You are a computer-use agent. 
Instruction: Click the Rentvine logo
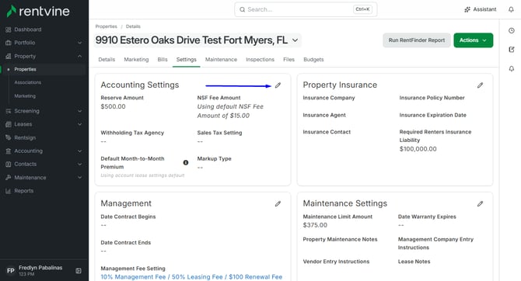coord(38,12)
